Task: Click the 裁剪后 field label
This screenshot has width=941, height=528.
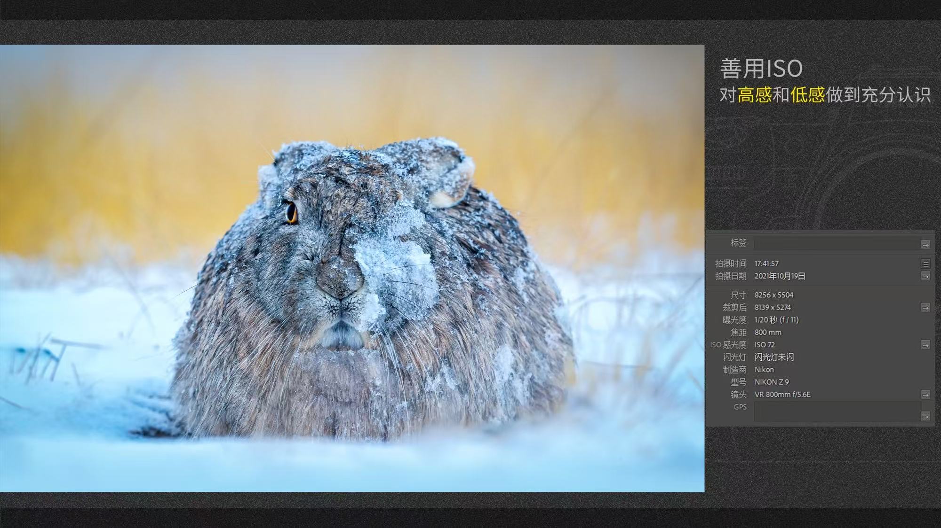Action: pyautogui.click(x=735, y=308)
